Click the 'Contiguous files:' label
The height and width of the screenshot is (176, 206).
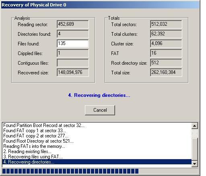[x=33, y=63]
